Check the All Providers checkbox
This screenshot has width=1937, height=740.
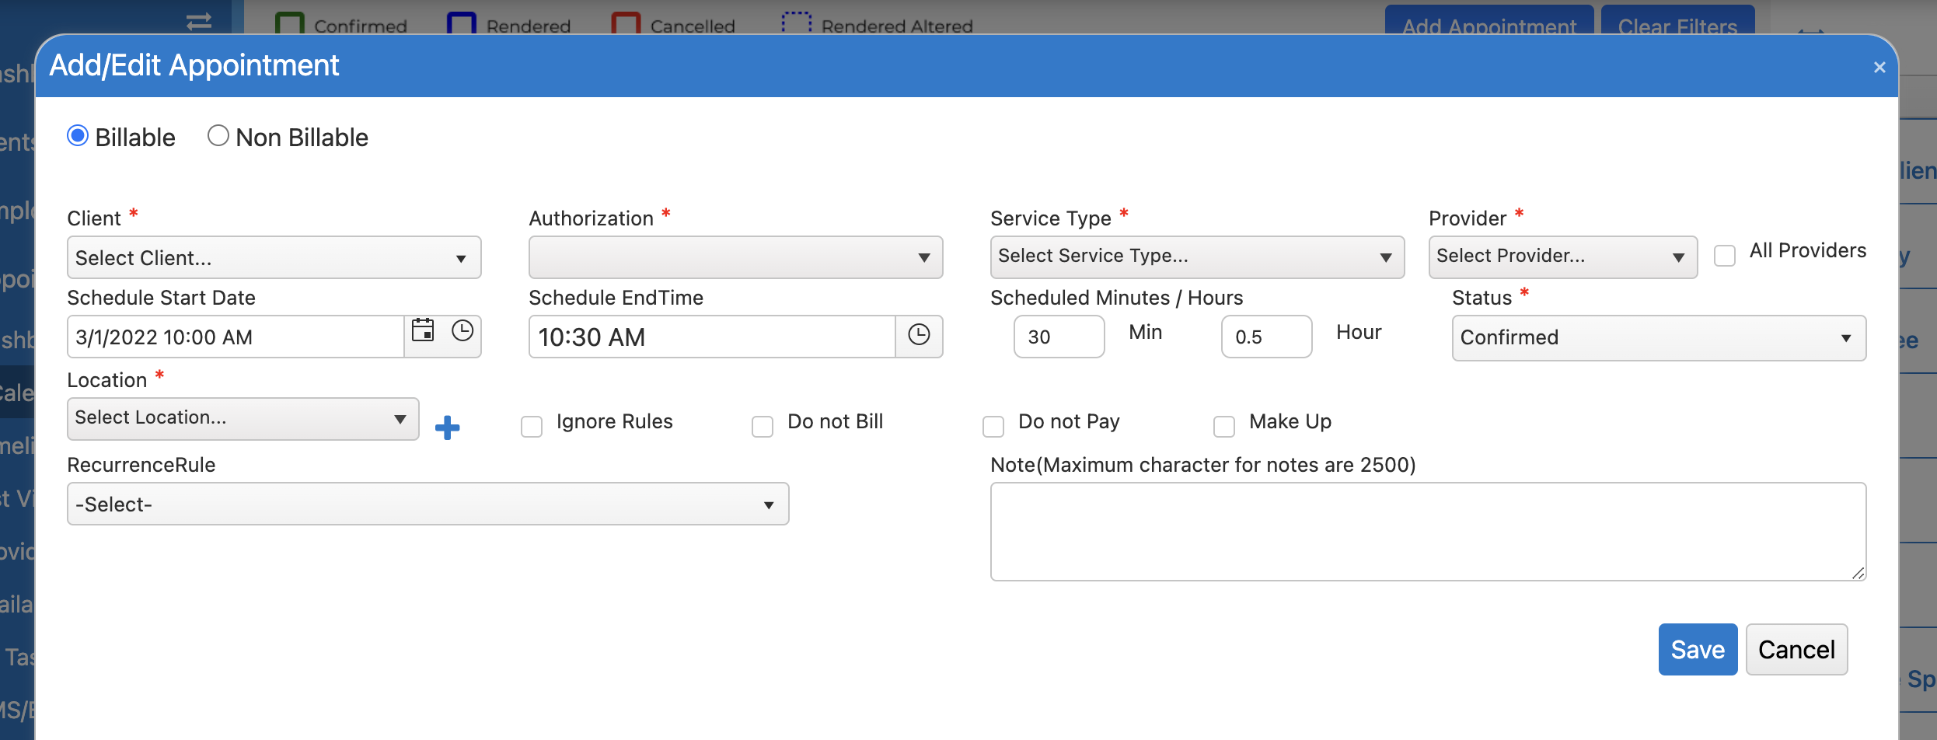click(1725, 256)
